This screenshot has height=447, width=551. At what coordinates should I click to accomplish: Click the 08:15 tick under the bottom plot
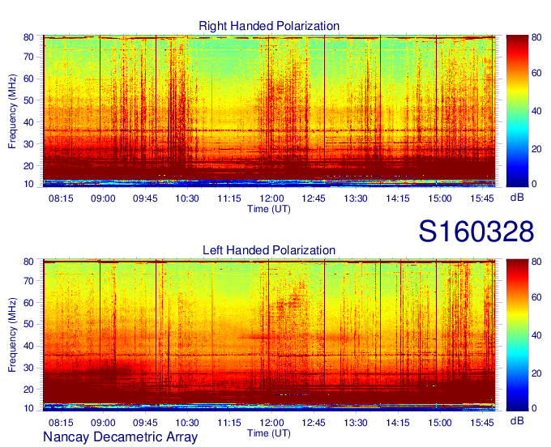[x=61, y=423]
